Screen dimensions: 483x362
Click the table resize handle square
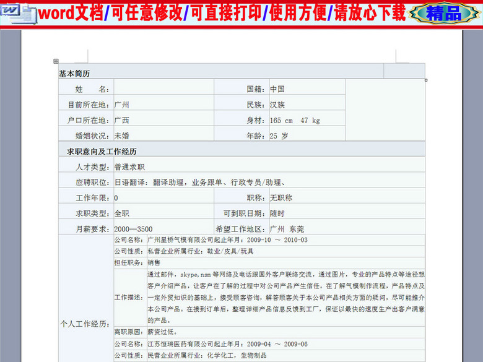click(x=426, y=80)
